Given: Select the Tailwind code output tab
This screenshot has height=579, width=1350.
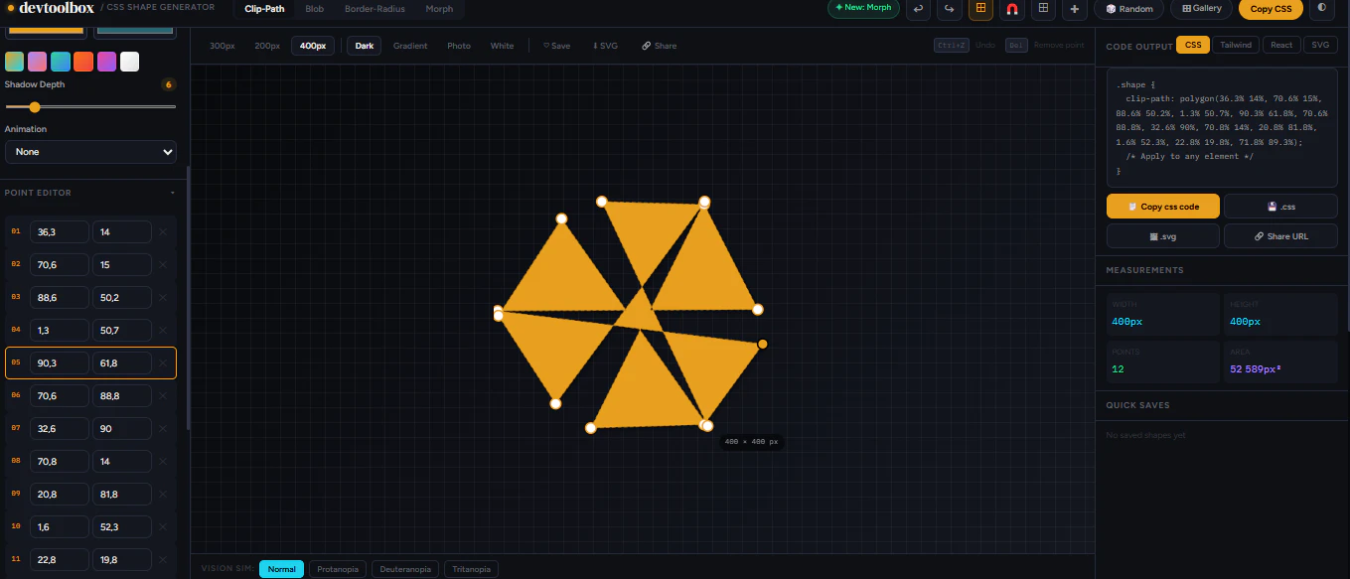Looking at the screenshot, I should click(x=1236, y=45).
